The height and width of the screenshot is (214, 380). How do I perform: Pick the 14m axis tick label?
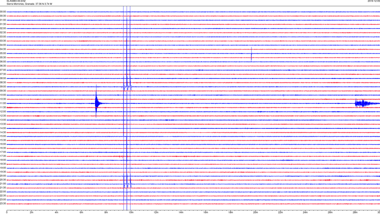181,212
